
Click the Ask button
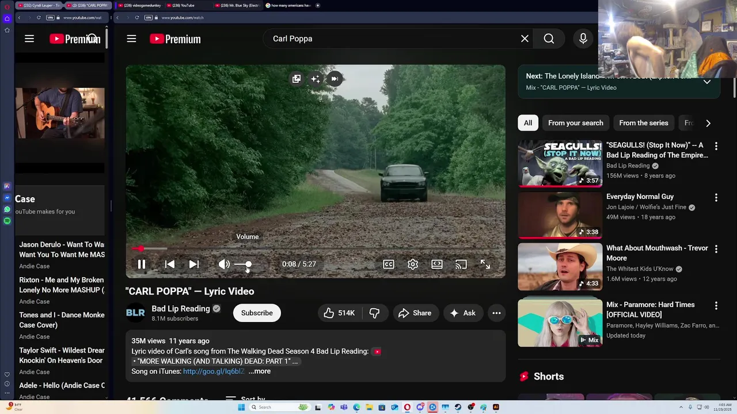tap(463, 313)
